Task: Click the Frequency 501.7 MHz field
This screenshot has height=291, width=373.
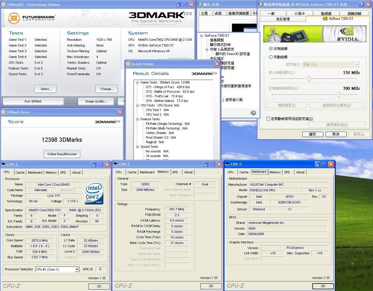Action: 177,209
